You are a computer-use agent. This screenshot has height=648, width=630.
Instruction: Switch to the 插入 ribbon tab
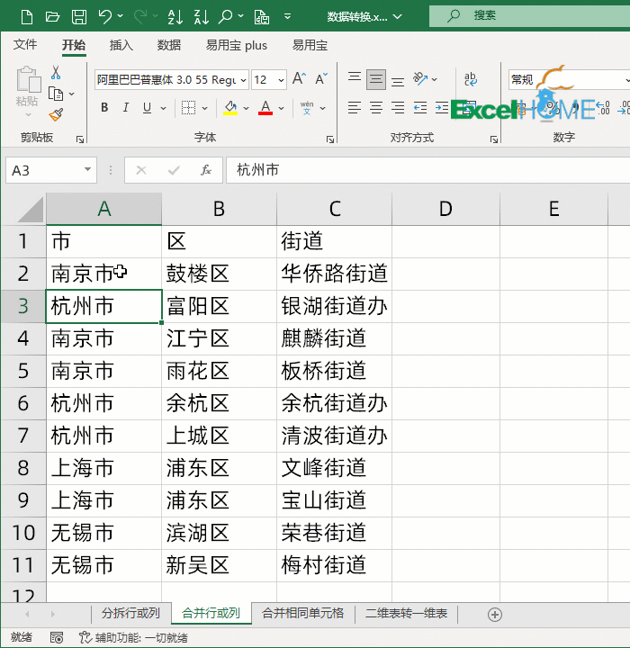(x=121, y=45)
